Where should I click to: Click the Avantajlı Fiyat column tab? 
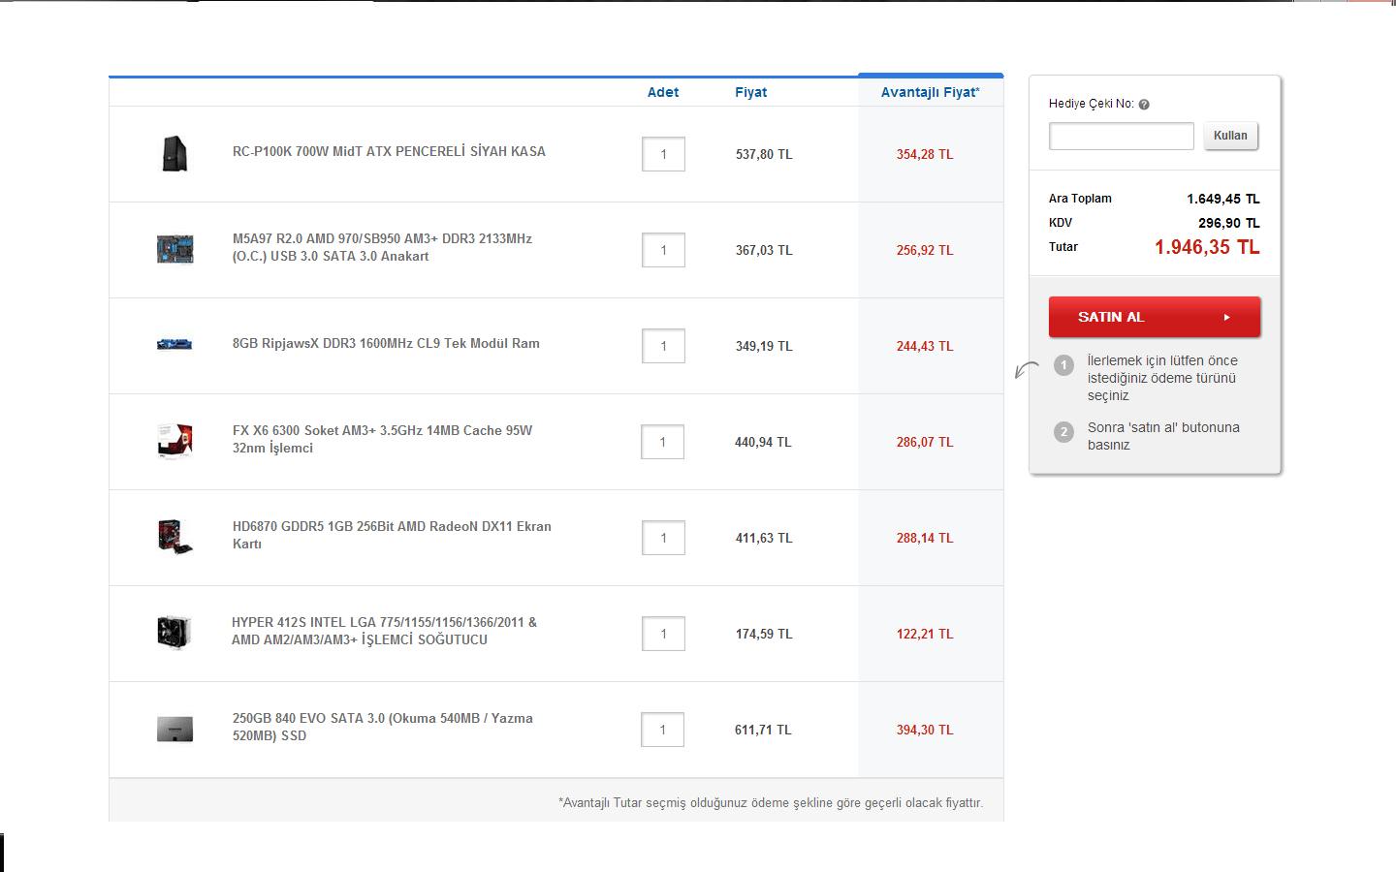click(x=931, y=91)
